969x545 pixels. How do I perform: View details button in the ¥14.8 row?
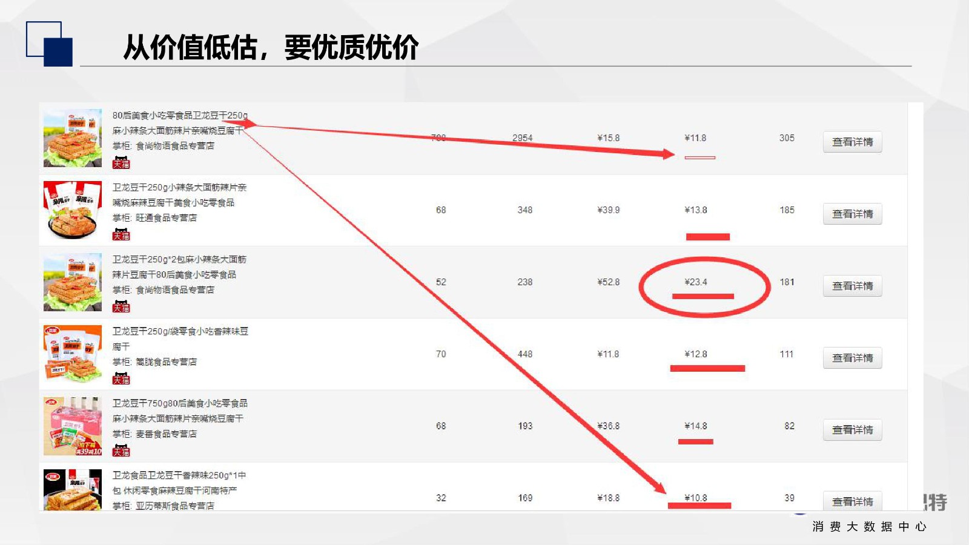pos(852,430)
